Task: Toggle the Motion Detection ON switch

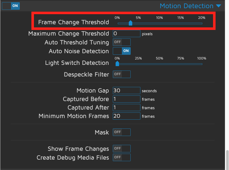Action: (x=11, y=6)
